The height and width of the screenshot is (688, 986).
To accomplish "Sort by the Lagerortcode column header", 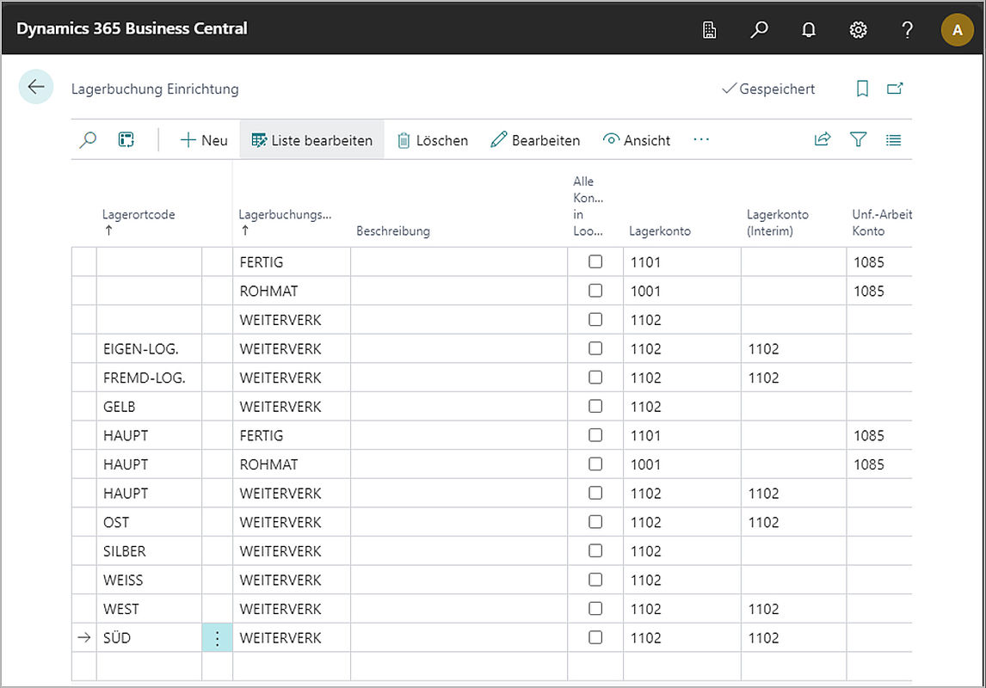I will point(139,214).
